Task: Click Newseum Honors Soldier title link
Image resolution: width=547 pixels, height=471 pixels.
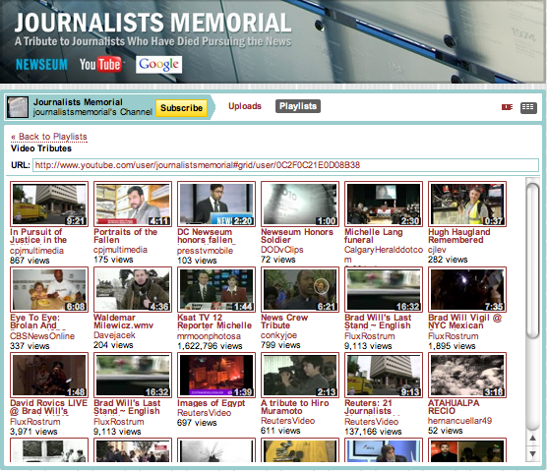Action: [x=297, y=236]
